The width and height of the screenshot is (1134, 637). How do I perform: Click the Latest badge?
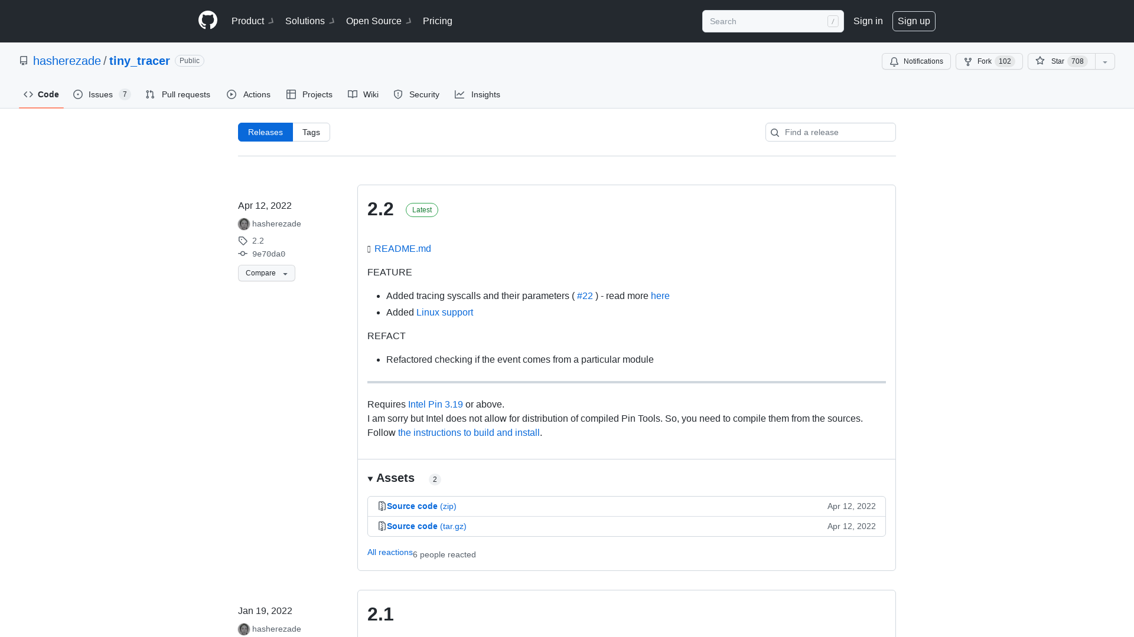click(x=422, y=210)
